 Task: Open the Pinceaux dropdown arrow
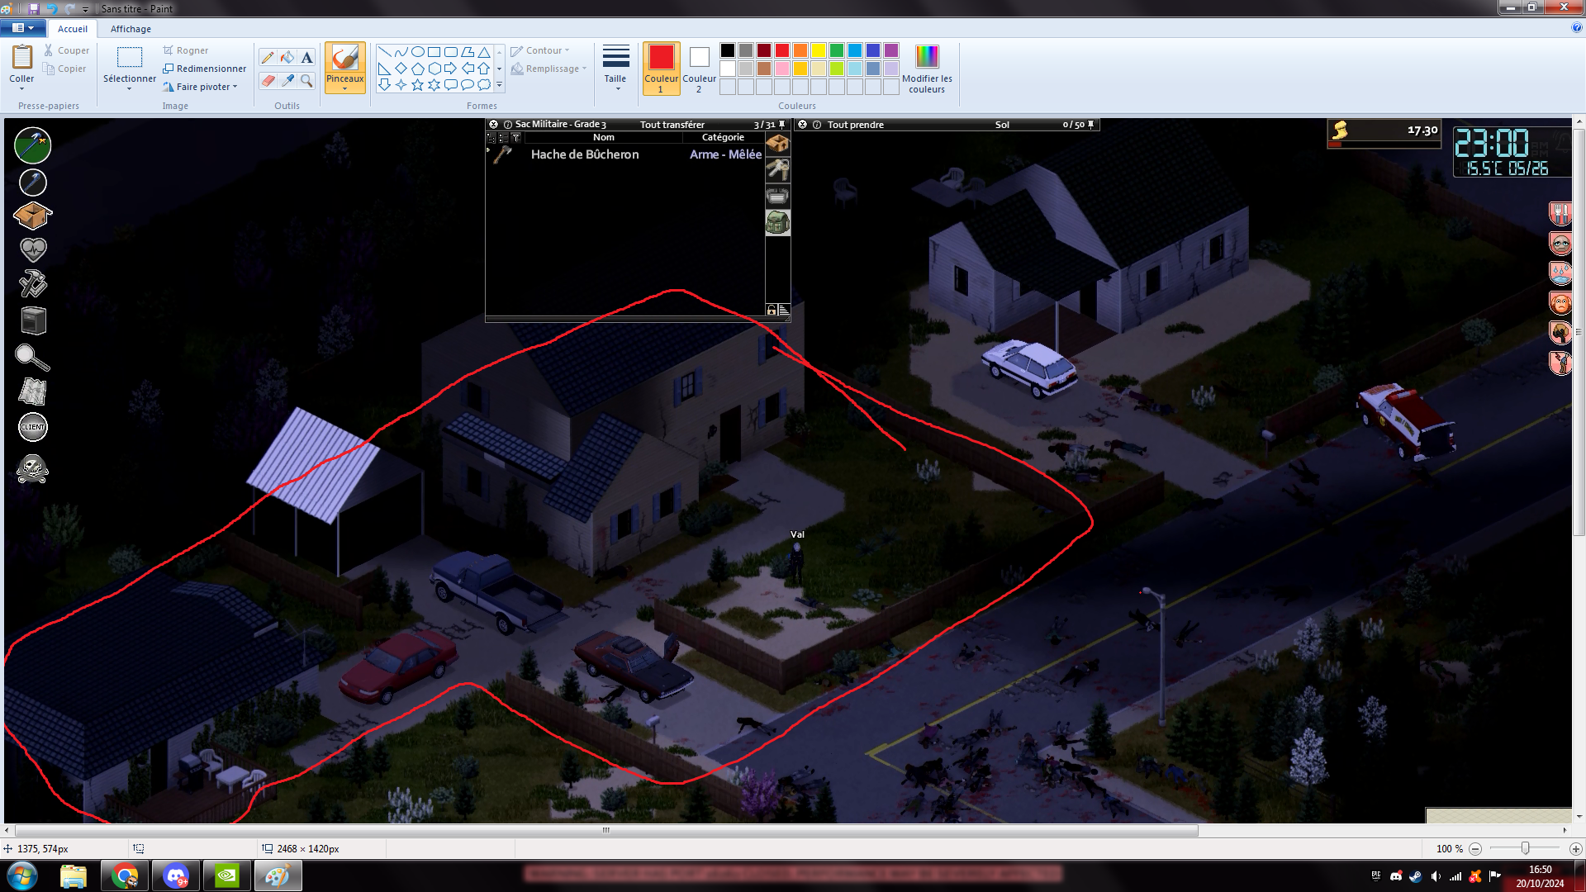(344, 88)
